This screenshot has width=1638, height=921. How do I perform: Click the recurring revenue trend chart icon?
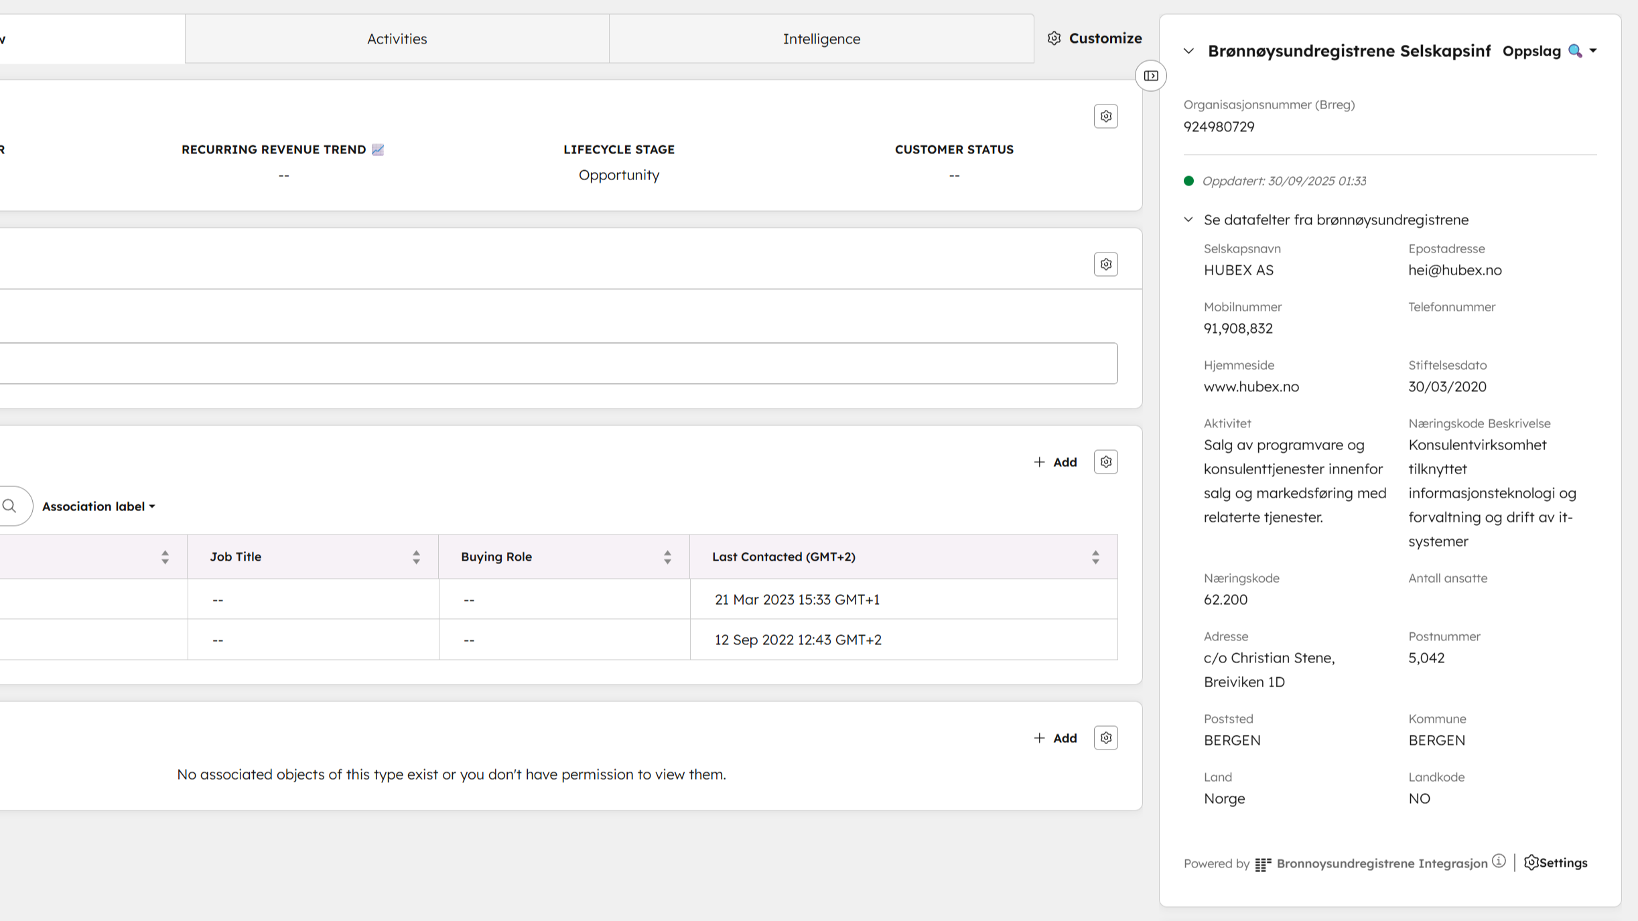[378, 149]
